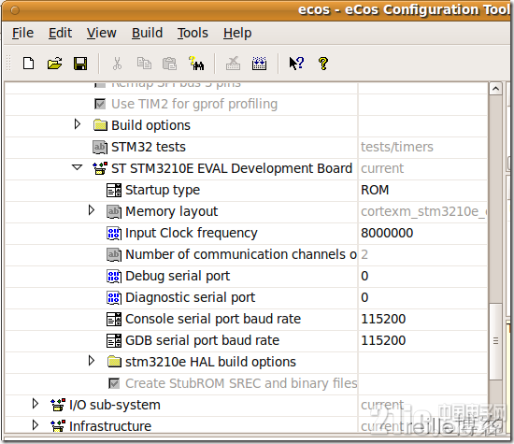Select the Console serial port baud rate value
This screenshot has height=444, width=514.
(383, 319)
